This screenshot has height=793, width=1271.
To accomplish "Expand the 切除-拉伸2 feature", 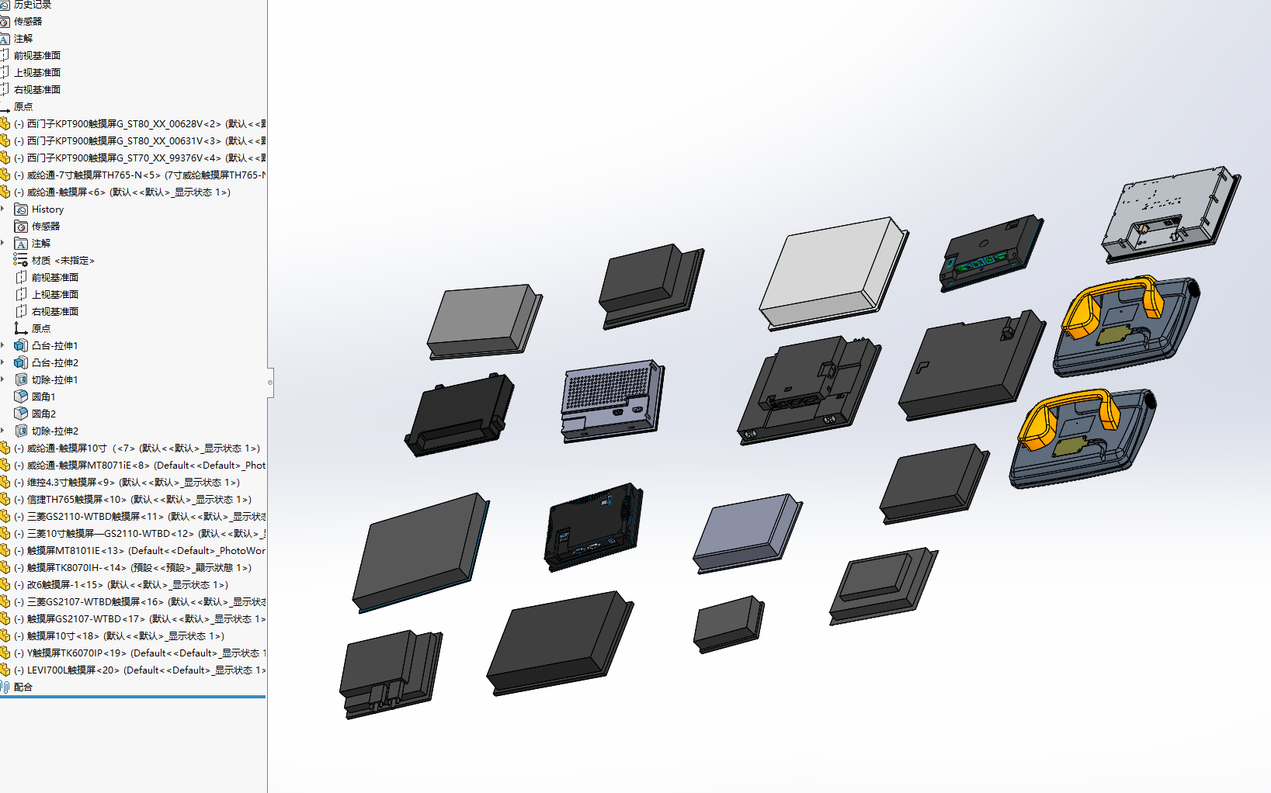I will click(x=3, y=431).
